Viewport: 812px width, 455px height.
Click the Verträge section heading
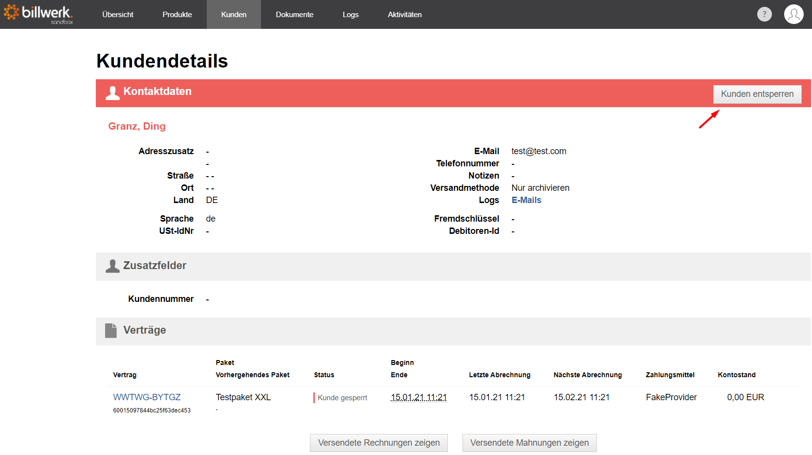(145, 330)
